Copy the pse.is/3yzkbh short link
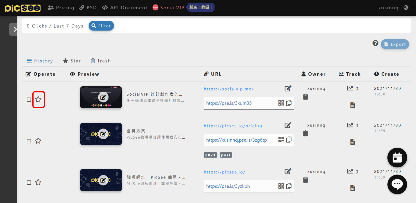The width and height of the screenshot is (416, 203). point(289,186)
